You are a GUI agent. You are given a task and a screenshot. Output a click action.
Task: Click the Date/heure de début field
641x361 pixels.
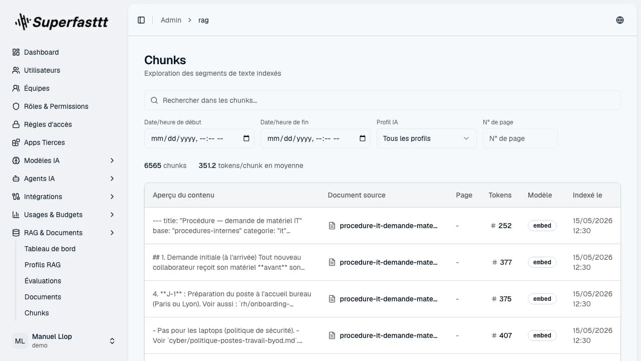pyautogui.click(x=199, y=138)
